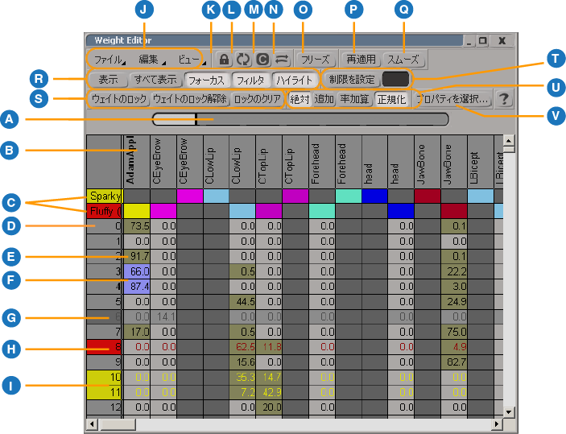The width and height of the screenshot is (566, 434).
Task: Click the yellow swatch in Fluffy row
Action: tap(137, 211)
